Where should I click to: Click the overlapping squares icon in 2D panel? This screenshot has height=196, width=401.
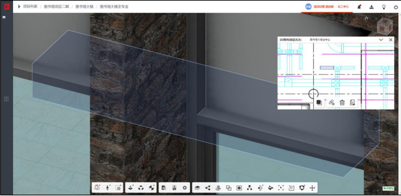pyautogui.click(x=319, y=103)
